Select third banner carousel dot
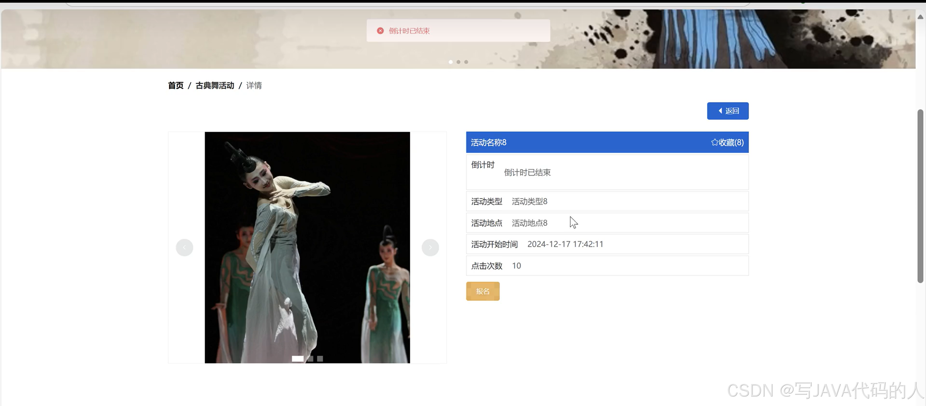Screen dimensions: 926x406 click(x=466, y=62)
